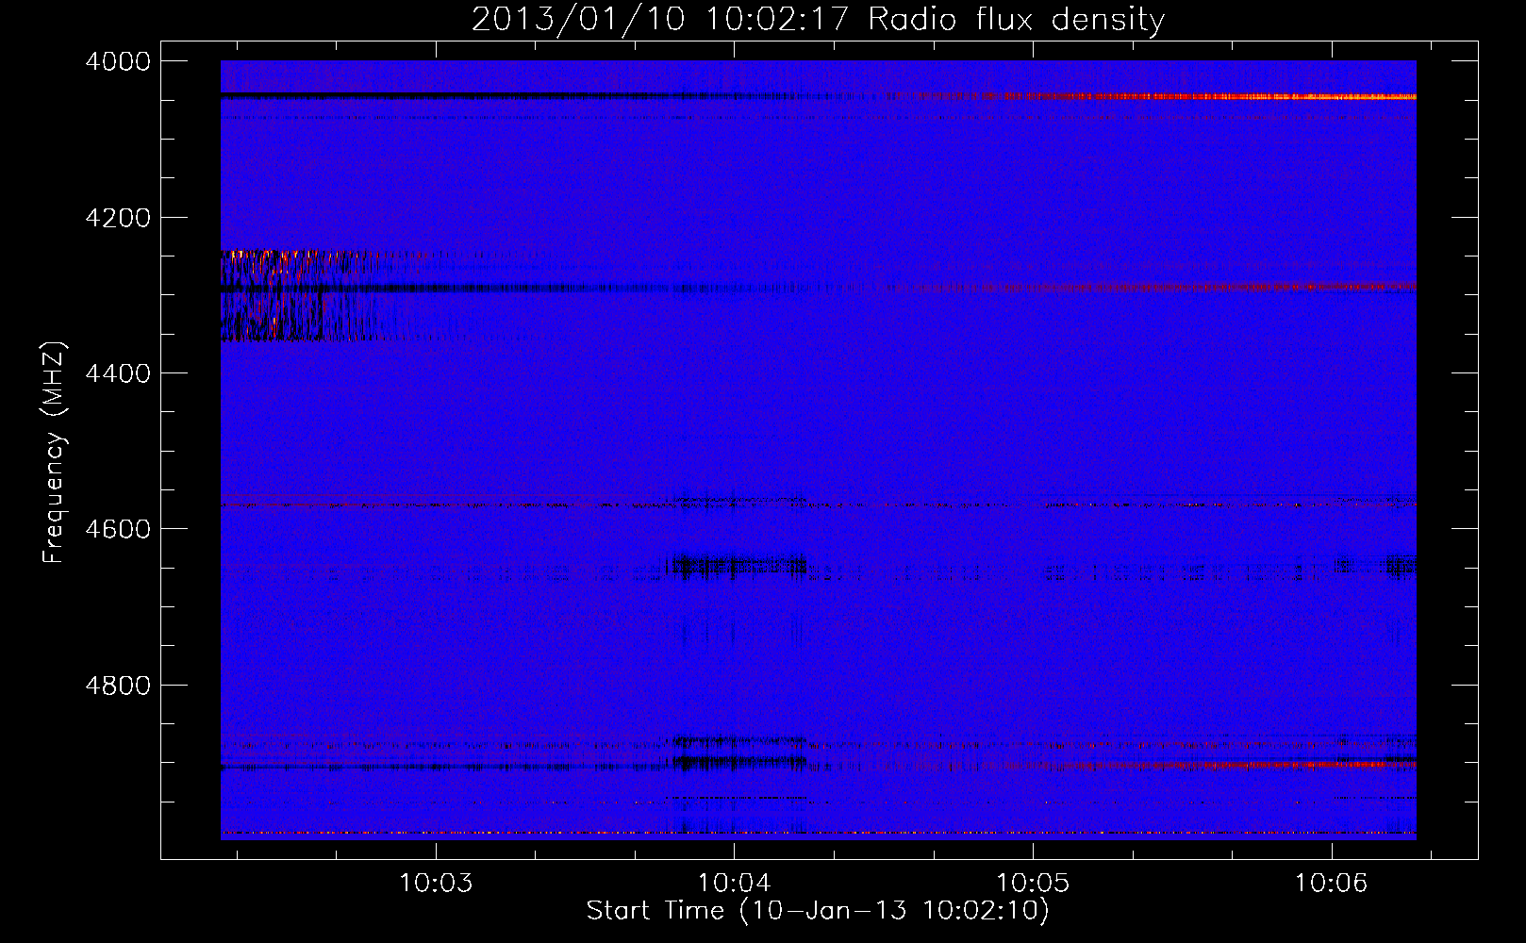The height and width of the screenshot is (943, 1526).
Task: Click the "Frequency (MHZ)" y-axis title
Action: 56,453
